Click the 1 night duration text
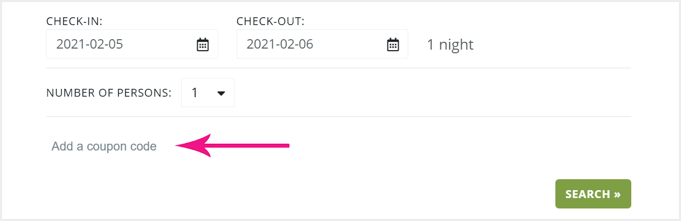Screen dimensions: 681x221 pyautogui.click(x=450, y=44)
